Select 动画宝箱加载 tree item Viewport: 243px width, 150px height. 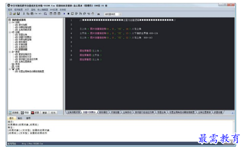click(25, 27)
